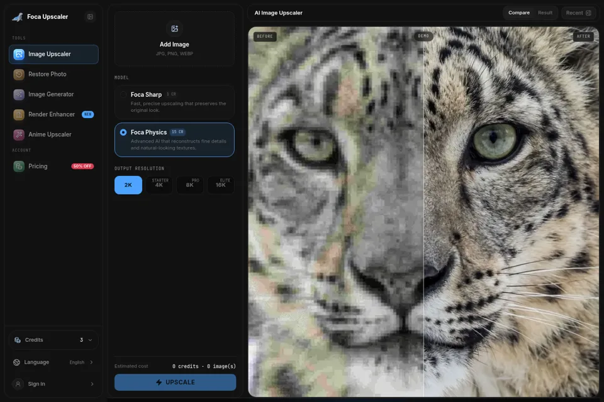
Task: Click the DEMO label handle on slider
Action: click(x=423, y=36)
